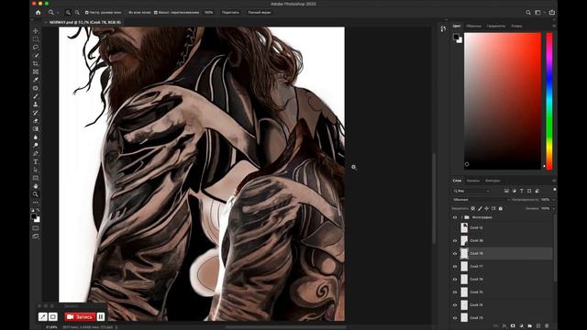Hide layer Слой 78

pyautogui.click(x=455, y=253)
